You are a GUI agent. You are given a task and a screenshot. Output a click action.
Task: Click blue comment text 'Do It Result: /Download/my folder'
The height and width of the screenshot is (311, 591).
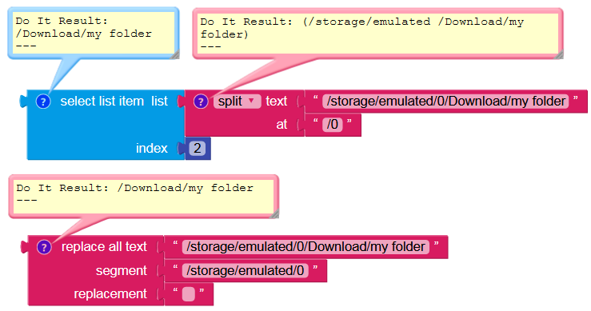[83, 27]
